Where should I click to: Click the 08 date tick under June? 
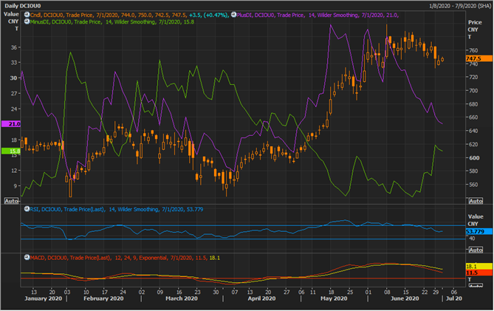(x=387, y=292)
